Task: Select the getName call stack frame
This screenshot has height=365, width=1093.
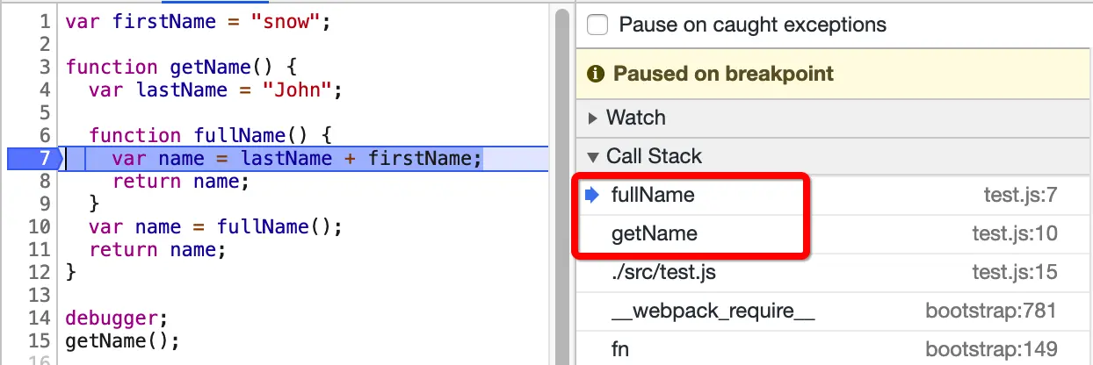Action: coord(654,233)
